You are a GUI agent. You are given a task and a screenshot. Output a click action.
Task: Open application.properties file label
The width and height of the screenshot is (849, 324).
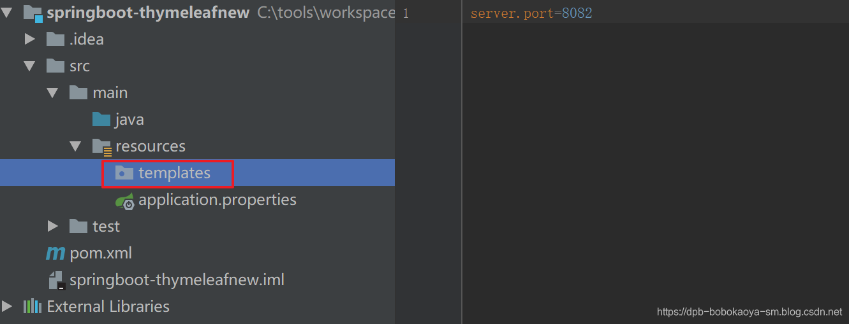[x=218, y=200]
